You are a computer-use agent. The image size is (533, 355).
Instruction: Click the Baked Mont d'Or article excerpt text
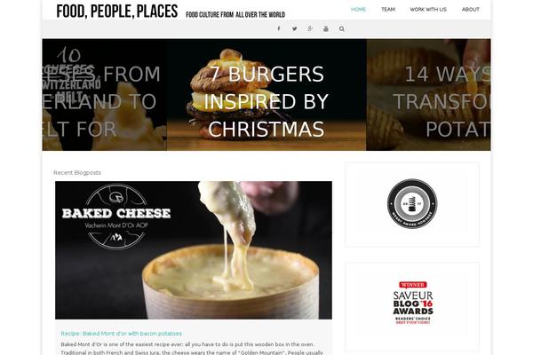(192, 348)
